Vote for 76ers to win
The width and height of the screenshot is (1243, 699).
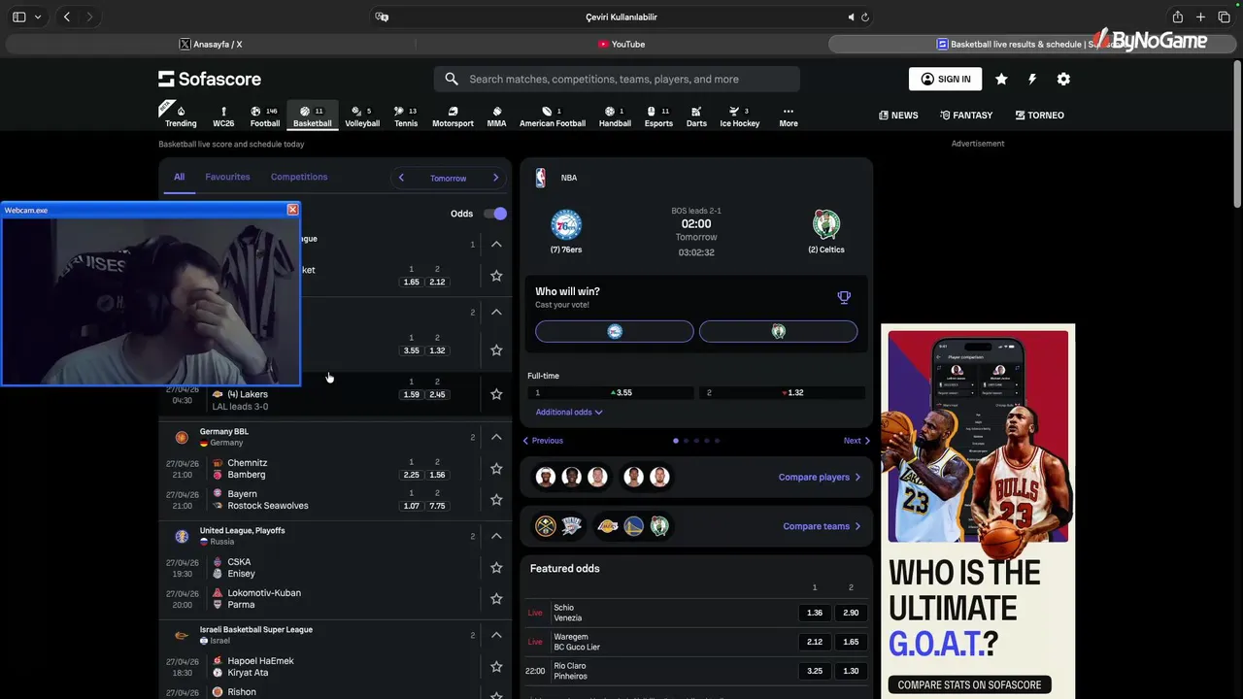coord(615,332)
